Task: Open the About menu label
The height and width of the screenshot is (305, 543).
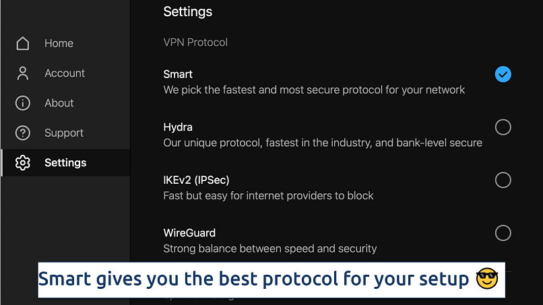Action: click(x=59, y=103)
